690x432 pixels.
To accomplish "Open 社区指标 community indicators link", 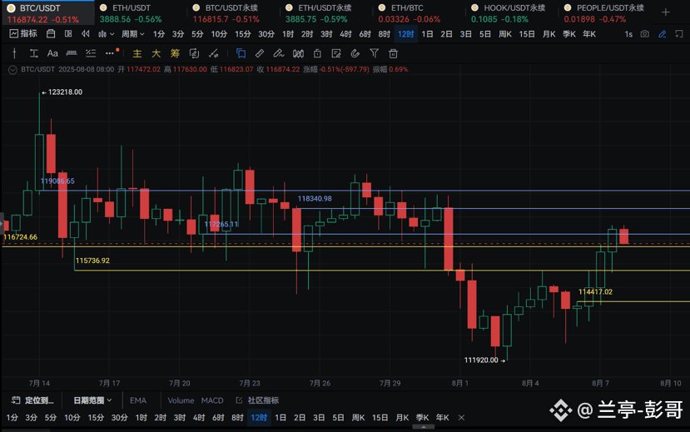I will coord(257,400).
